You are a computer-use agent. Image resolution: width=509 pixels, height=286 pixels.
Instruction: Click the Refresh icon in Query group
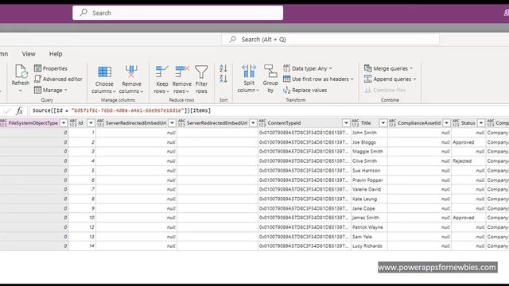[21, 71]
